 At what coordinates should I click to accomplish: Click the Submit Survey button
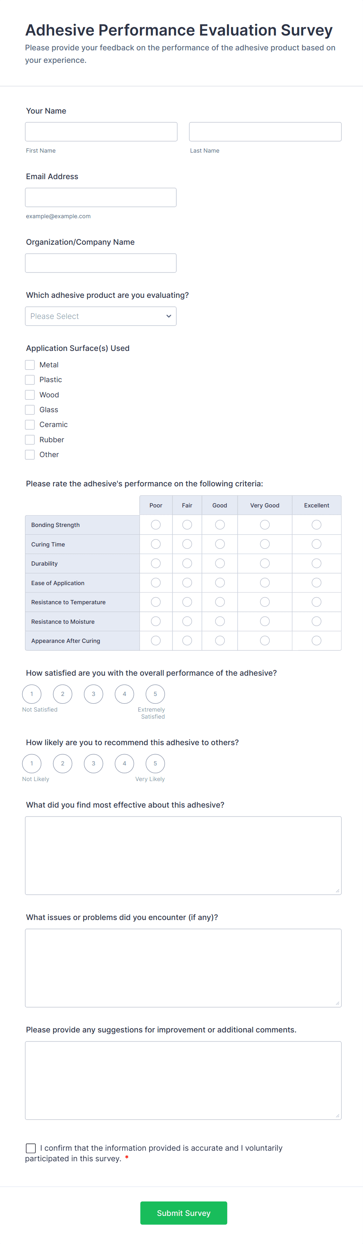tap(183, 1213)
